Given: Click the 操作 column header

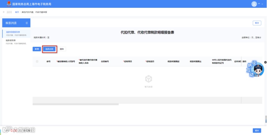Looking at the screenshot, I should (x=244, y=61).
